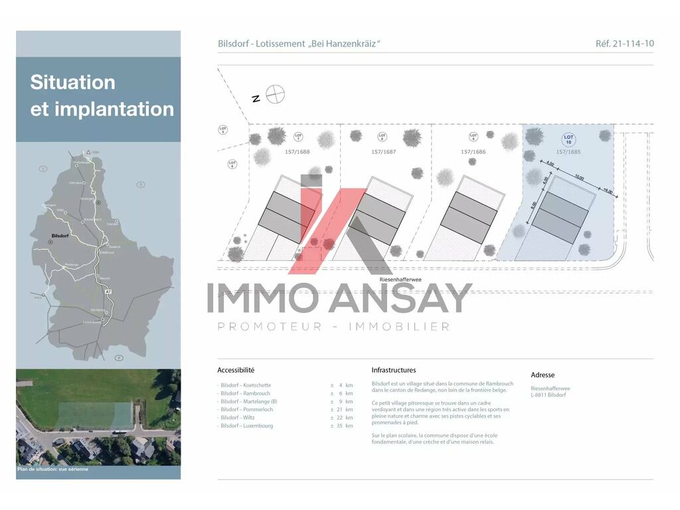680x510 pixels.
Task: Click the "Bilsdorf – Wiltz" row
Action: [x=286, y=418]
